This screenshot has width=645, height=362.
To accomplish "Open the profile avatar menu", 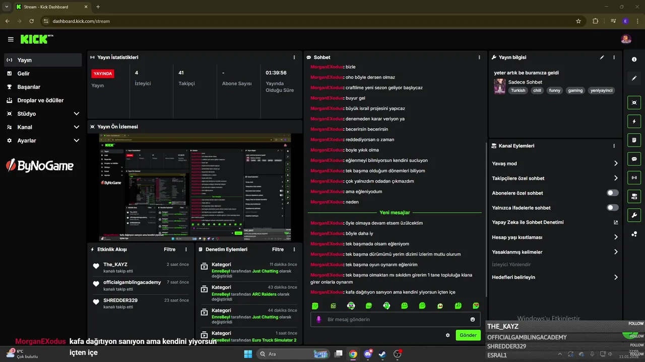I will (x=626, y=39).
